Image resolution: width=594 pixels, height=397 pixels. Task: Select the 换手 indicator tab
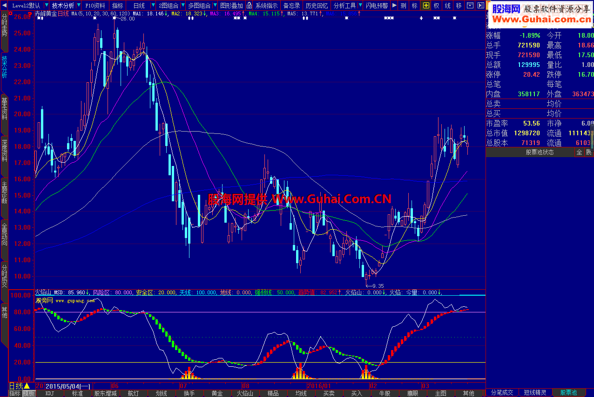189,393
